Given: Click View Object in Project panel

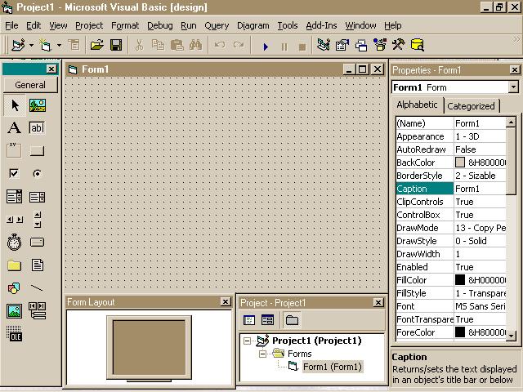Looking at the screenshot, I should coord(267,320).
